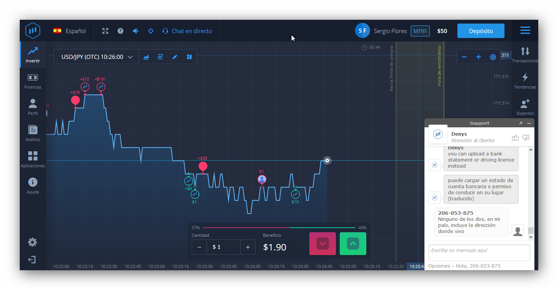Open the multi-chart layout icon
The image size is (558, 290).
point(189,57)
